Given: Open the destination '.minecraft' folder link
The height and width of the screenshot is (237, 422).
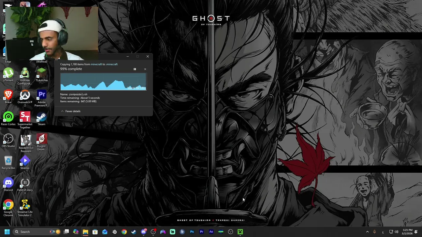Looking at the screenshot, I should click(x=112, y=64).
